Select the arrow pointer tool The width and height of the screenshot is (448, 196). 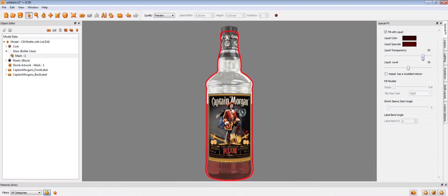29,15
